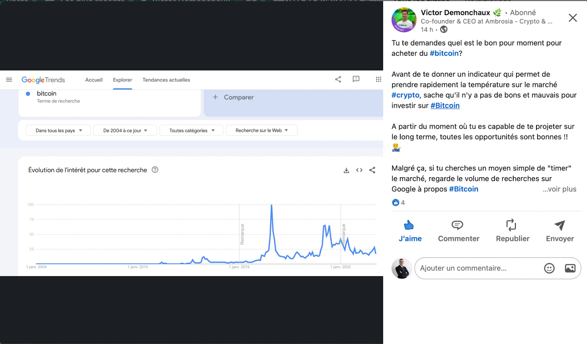The width and height of the screenshot is (587, 344).
Task: Click the Abonné status text
Action: click(523, 13)
